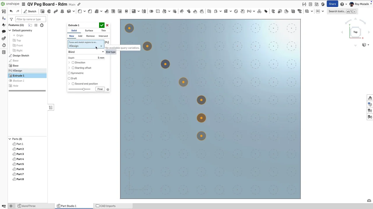
Task: Collapse the Parts (8) list
Action: point(10,139)
